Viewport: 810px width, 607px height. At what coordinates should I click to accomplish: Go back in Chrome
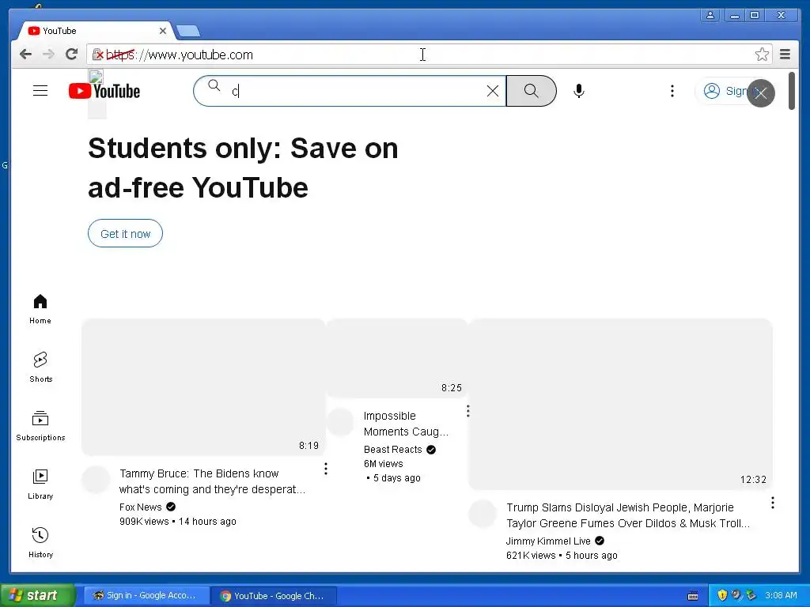pyautogui.click(x=25, y=55)
